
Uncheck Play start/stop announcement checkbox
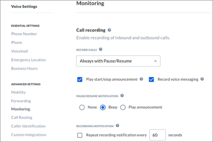pos(80,79)
